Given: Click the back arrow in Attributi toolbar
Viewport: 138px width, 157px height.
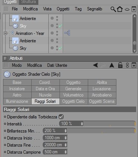Looking at the screenshot, I should (95, 65).
